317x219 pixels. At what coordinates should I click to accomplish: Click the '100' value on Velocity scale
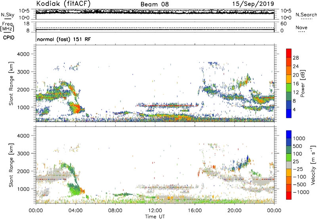(298, 154)
